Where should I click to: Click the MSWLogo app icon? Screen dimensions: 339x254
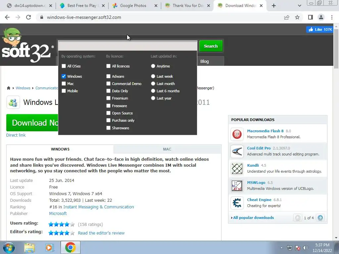(x=237, y=186)
